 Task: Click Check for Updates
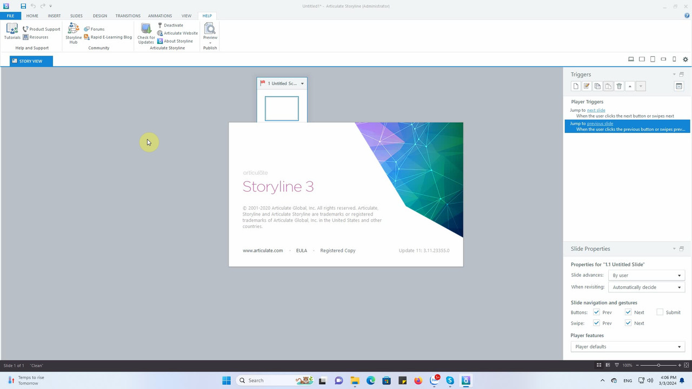tap(146, 33)
